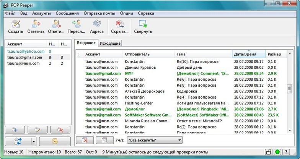The image size is (300, 159).
Task: Switch to the Входящие tab
Action: pos(86,43)
